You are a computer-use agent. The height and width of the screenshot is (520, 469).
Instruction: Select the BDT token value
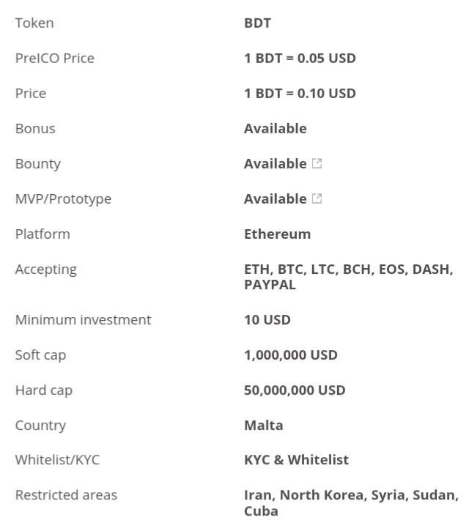[257, 23]
